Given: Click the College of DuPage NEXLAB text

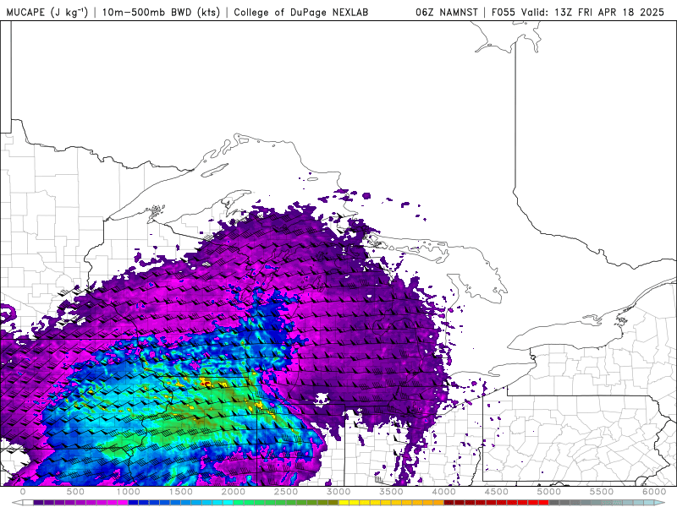Looking at the screenshot, I should [x=301, y=12].
